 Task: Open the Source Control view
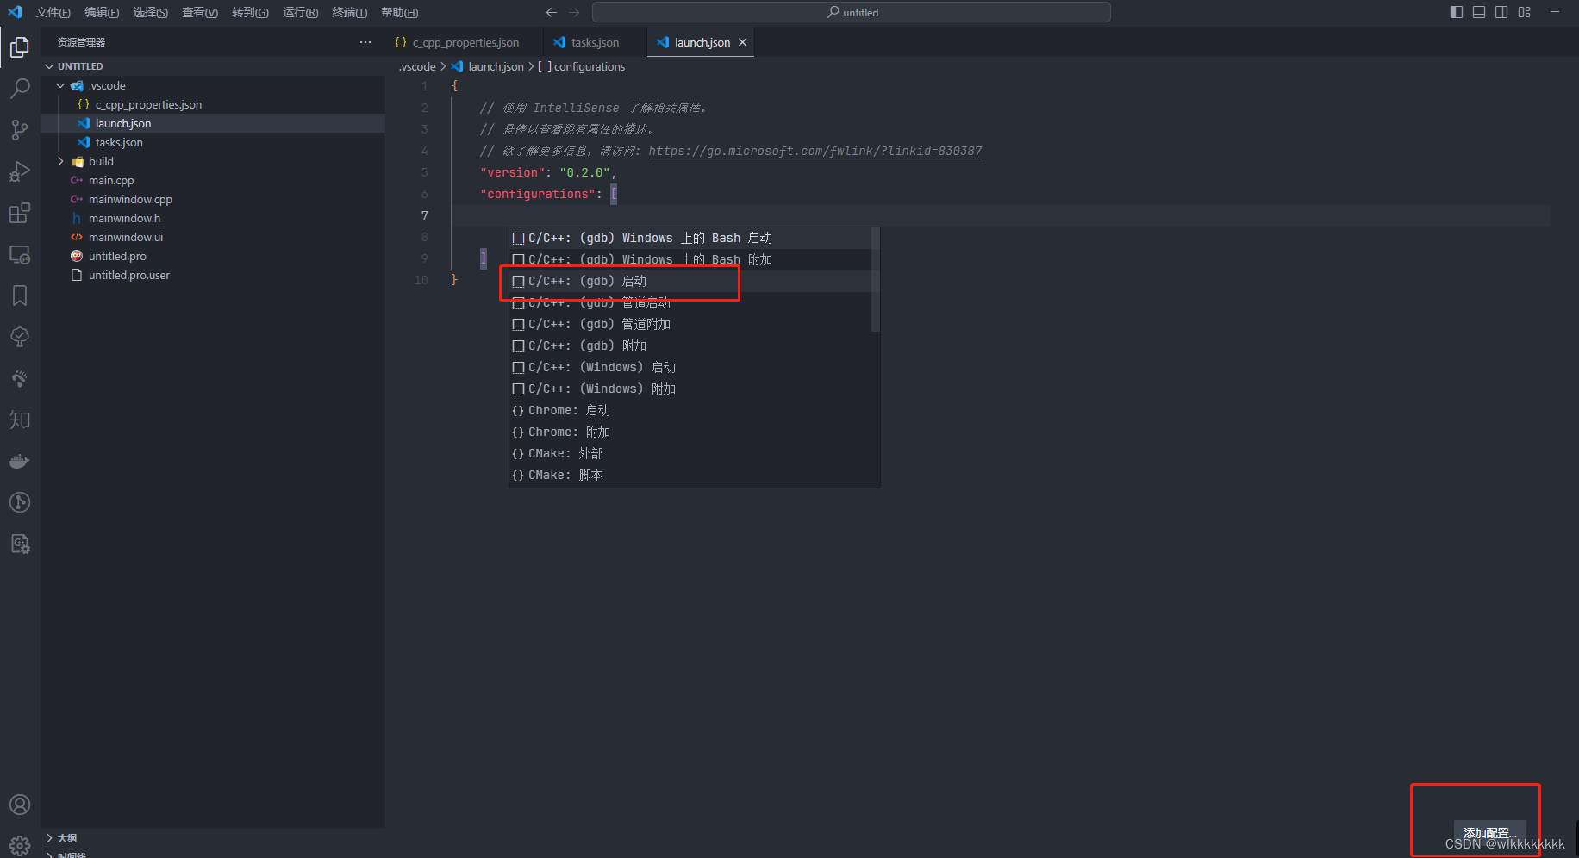tap(20, 130)
